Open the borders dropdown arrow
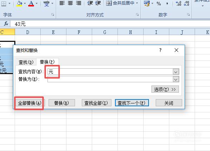This screenshot has width=210, height=151. click(x=9, y=3)
